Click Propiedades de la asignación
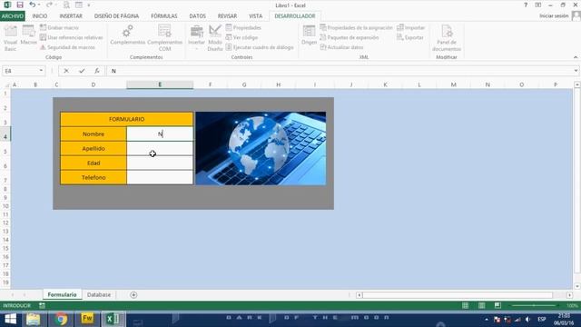The width and height of the screenshot is (581, 327). tap(356, 28)
